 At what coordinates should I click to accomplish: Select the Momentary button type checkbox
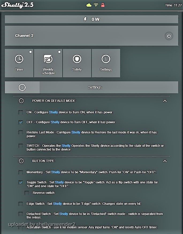21,172
